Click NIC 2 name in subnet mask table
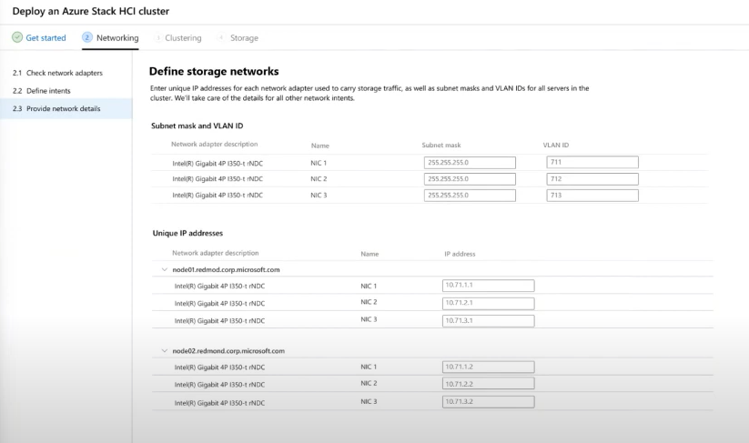 point(319,179)
